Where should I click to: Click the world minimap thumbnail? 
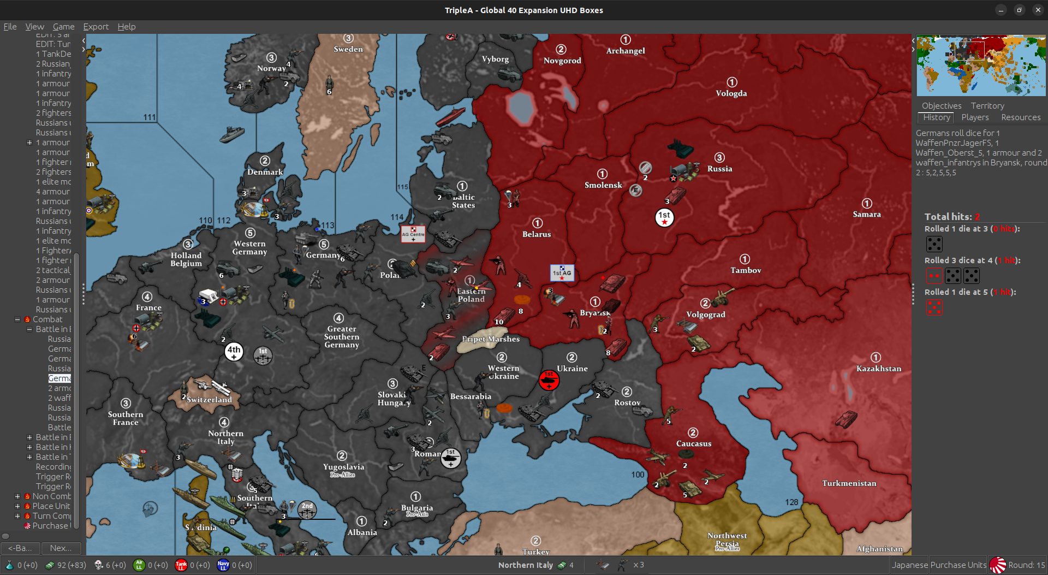[981, 66]
